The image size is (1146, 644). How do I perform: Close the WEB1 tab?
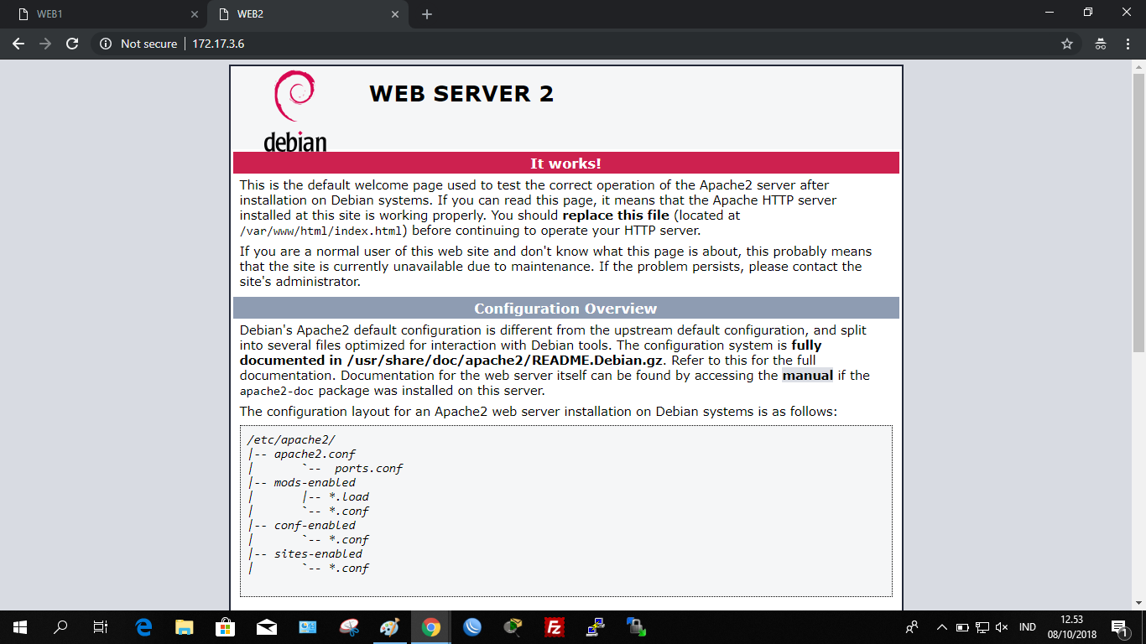[x=195, y=14]
